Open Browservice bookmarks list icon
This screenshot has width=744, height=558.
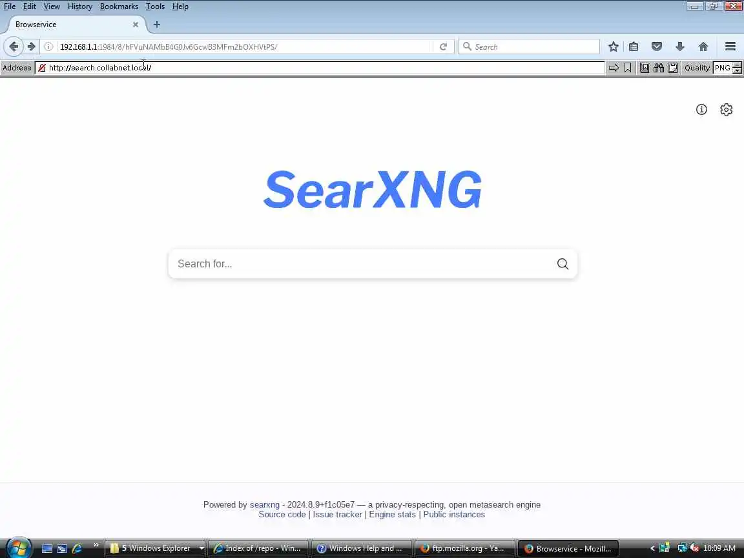(645, 68)
